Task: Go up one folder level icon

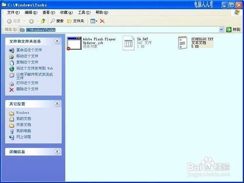Action: [43, 21]
